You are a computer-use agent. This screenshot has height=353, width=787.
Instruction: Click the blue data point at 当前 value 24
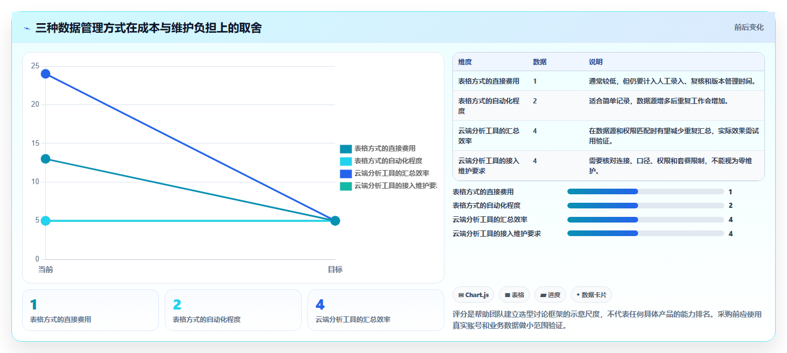[x=45, y=74]
